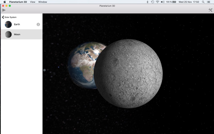Open the Planetarium 3D app menu
The image size is (214, 134).
click(18, 2)
